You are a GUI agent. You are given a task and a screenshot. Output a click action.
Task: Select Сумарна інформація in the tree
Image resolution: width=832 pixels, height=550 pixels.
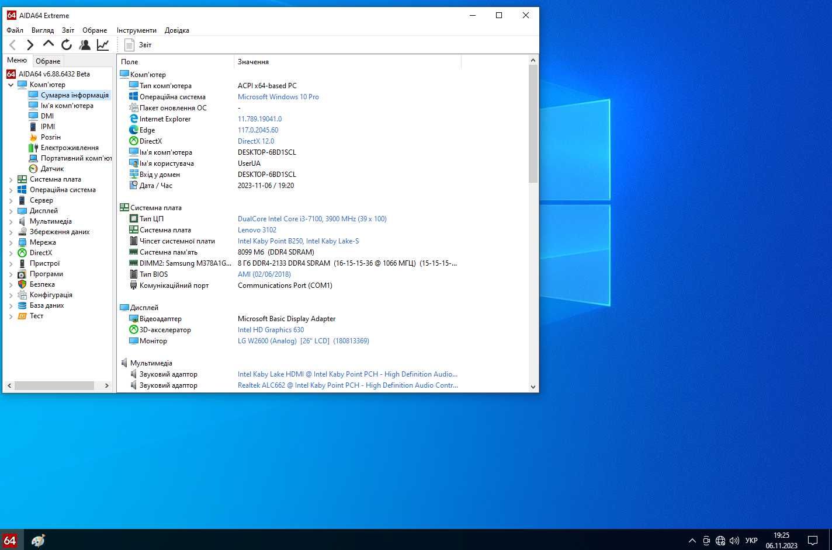tap(74, 95)
